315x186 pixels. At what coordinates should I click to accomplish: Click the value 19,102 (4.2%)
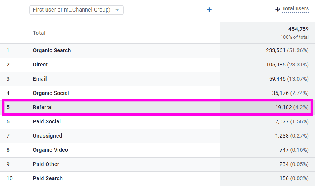(292, 107)
